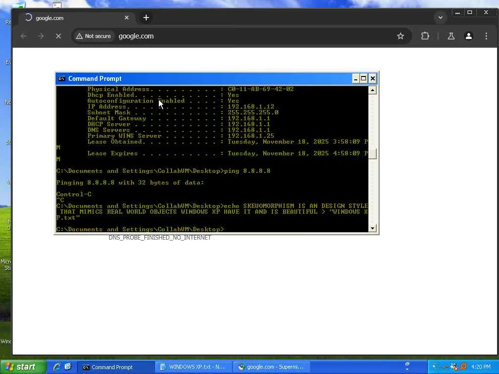499x374 pixels.
Task: Click the Control-C text line
Action: coord(74,194)
